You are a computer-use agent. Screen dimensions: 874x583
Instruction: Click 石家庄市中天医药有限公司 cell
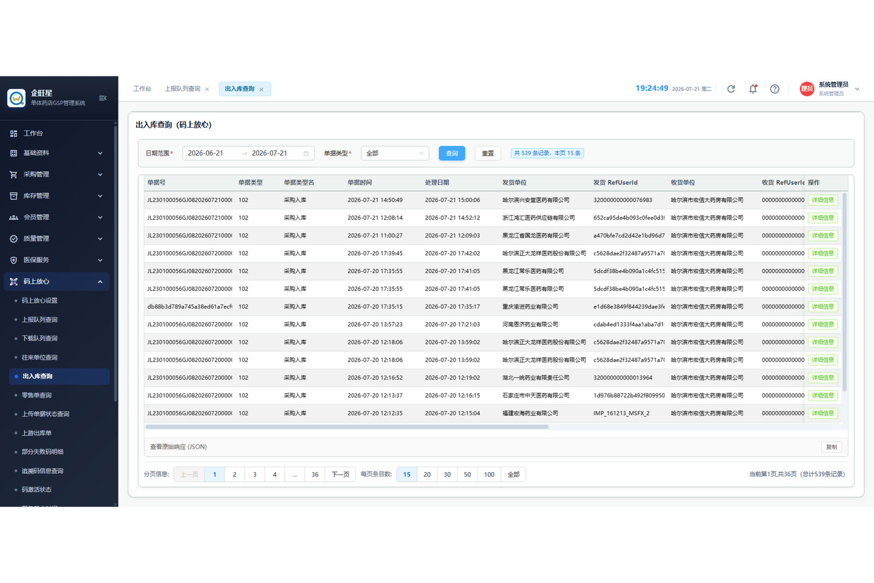[x=536, y=396]
